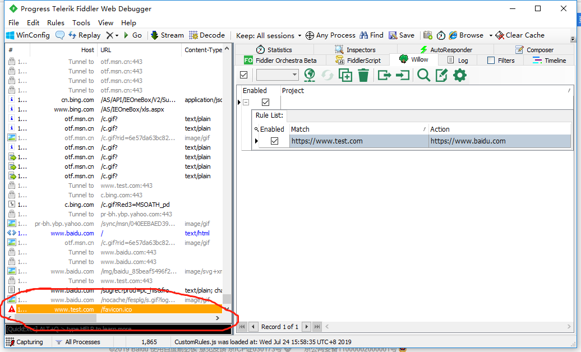Click Willow edit pencil icon
The width and height of the screenshot is (581, 352).
[441, 75]
